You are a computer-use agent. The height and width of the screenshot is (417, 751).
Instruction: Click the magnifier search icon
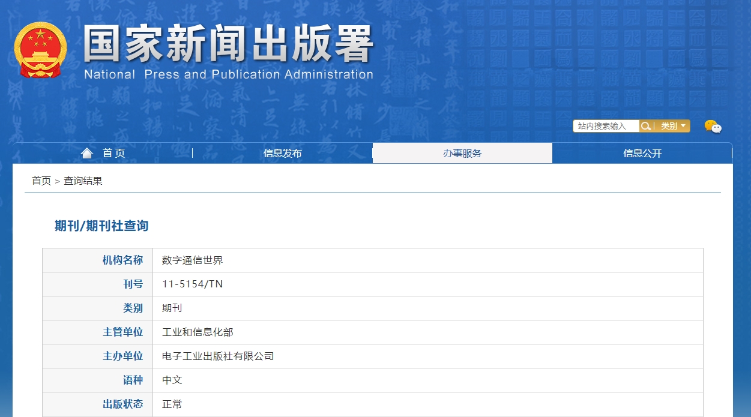[646, 126]
